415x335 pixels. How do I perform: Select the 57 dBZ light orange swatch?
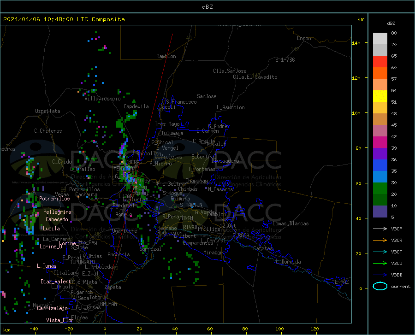tap(380, 85)
